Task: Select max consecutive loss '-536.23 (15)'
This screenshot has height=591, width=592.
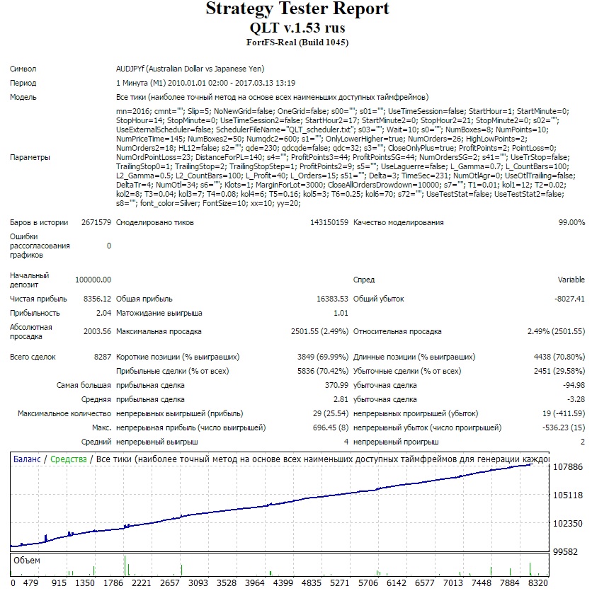Action: [x=564, y=428]
